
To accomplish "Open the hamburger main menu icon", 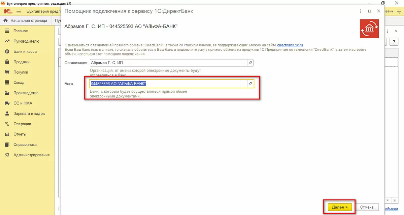I will click(19, 11).
